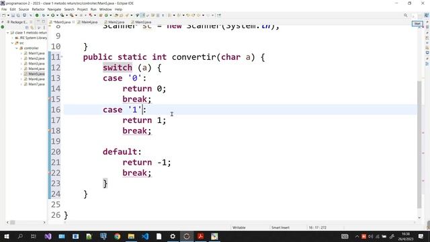Open Google Chrome from taskbar

(x=118, y=236)
